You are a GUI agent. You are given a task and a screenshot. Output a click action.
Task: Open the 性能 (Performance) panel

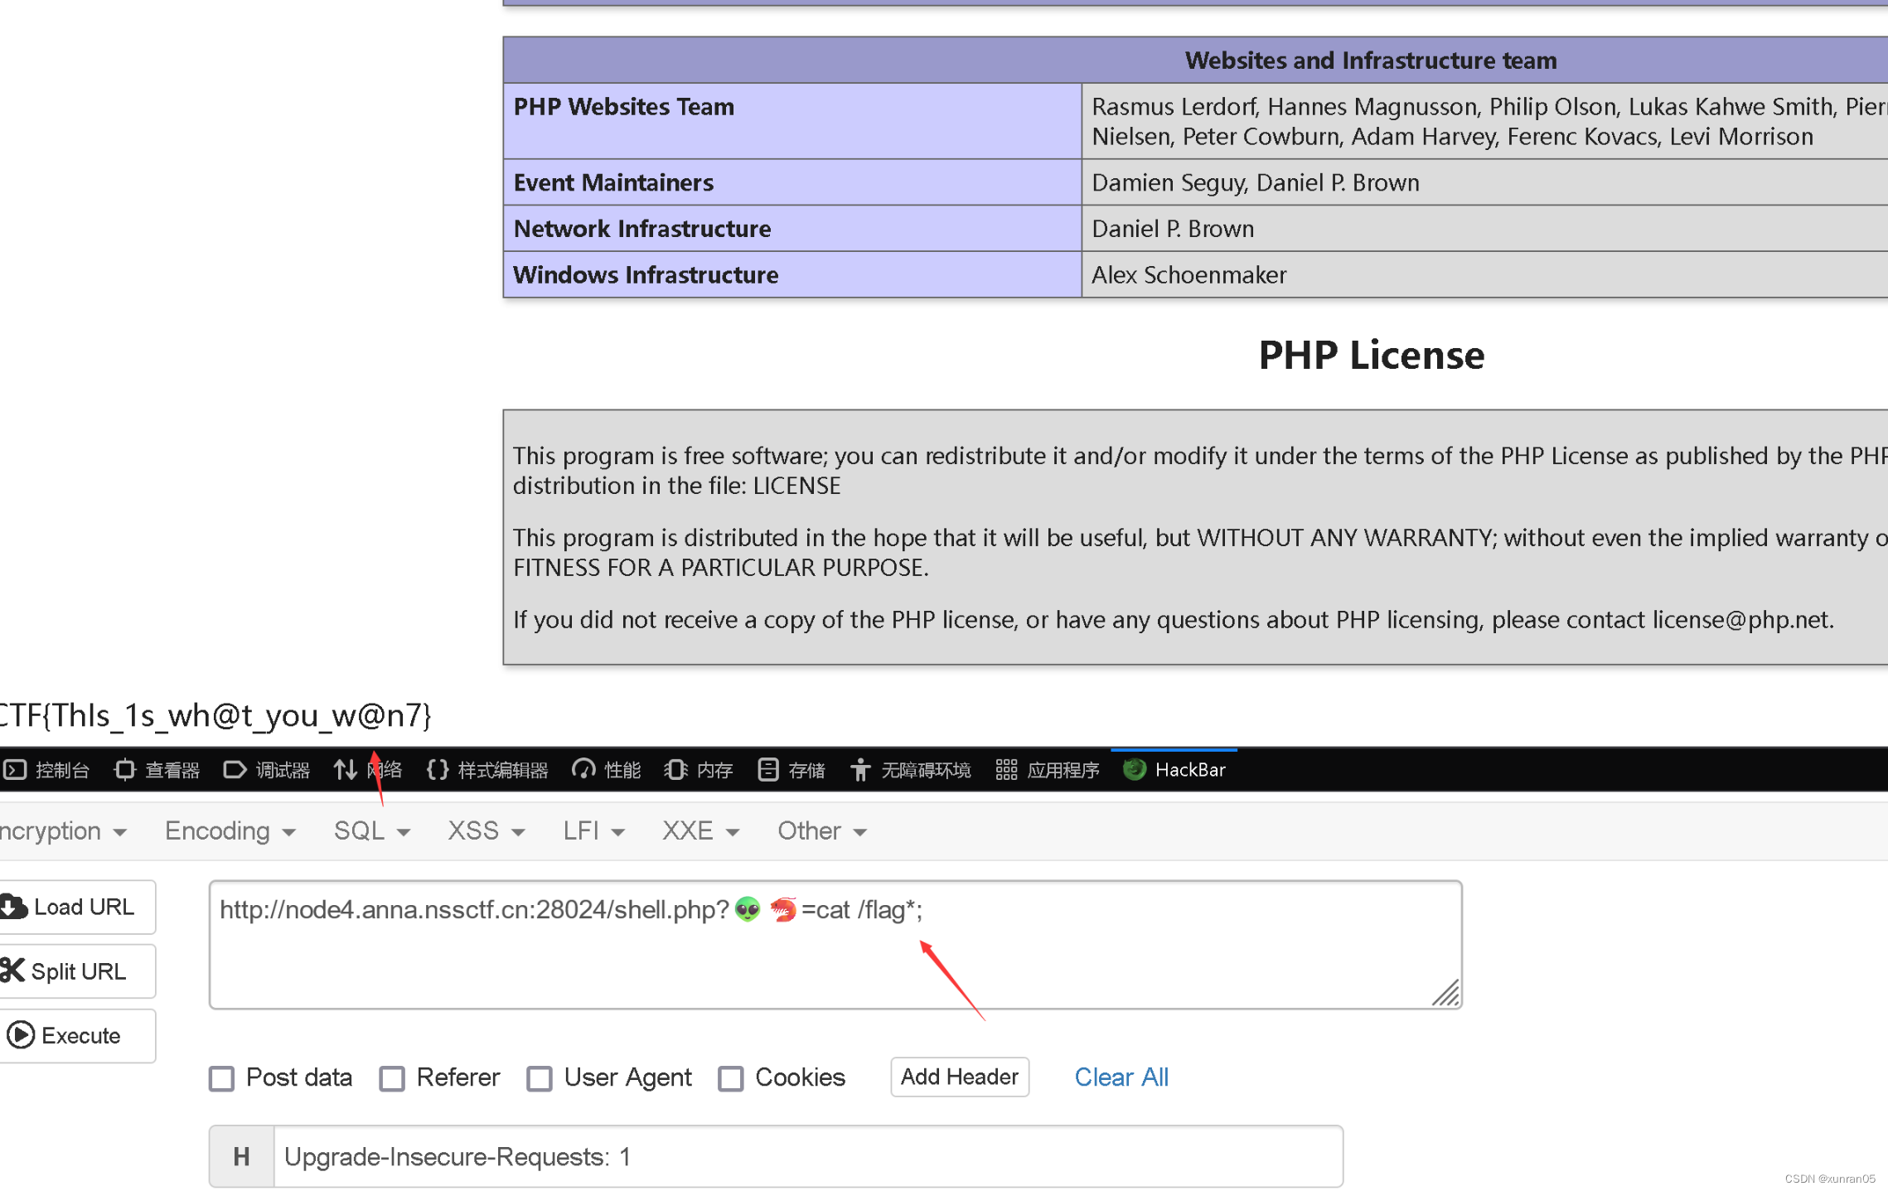(608, 769)
